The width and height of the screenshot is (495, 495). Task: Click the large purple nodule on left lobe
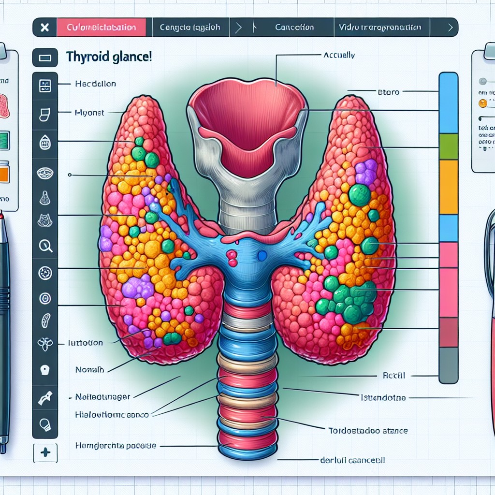click(138, 287)
